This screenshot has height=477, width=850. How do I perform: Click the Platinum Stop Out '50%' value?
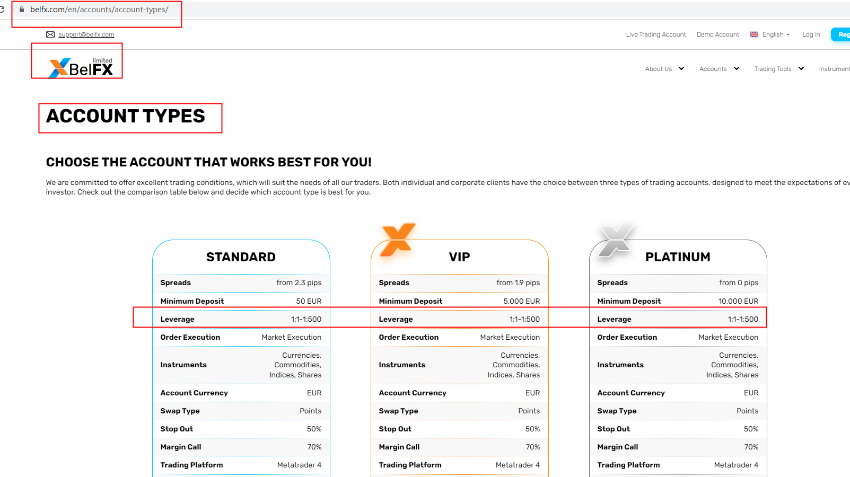tap(751, 429)
